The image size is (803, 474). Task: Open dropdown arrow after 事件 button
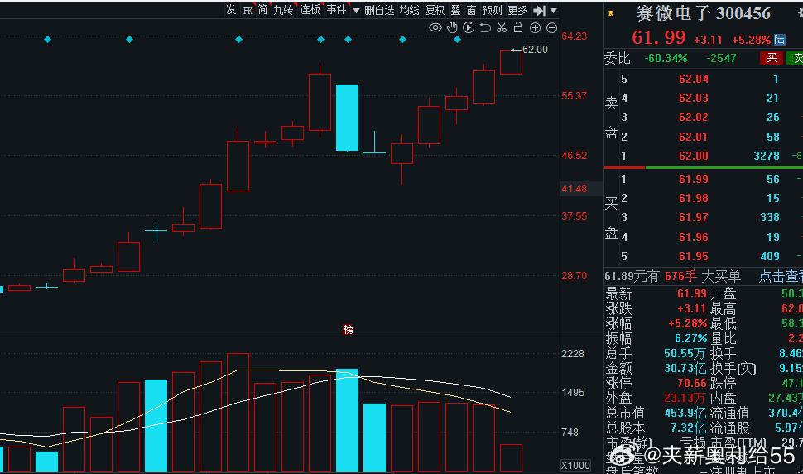356,11
